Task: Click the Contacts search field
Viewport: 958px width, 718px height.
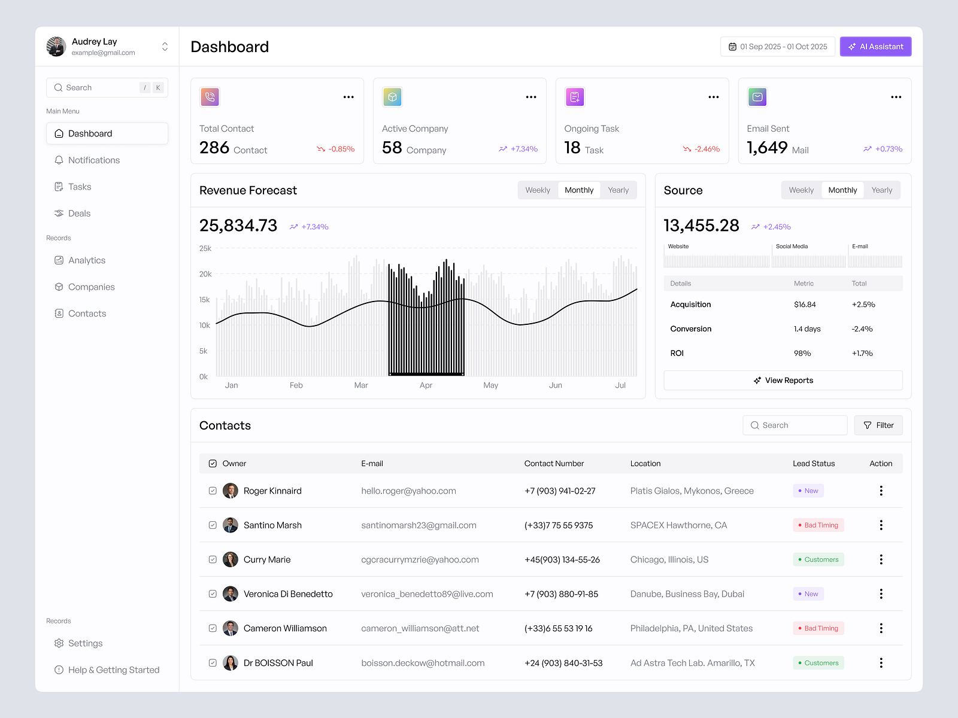Action: click(x=795, y=425)
